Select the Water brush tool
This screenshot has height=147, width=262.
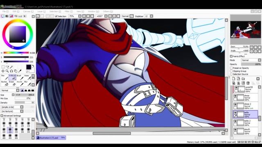[27, 77]
